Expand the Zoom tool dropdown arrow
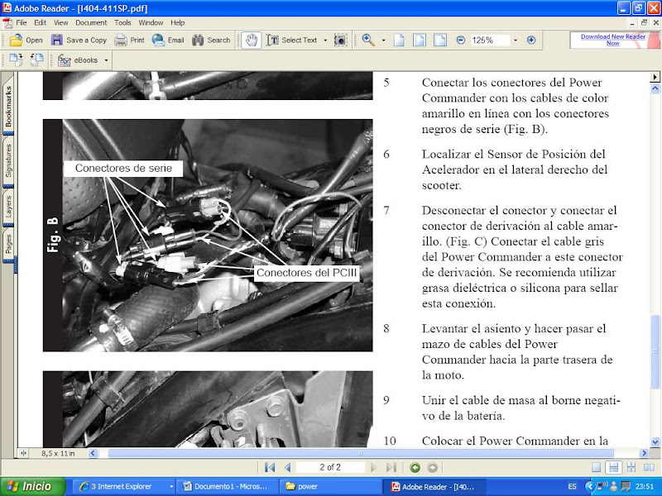The image size is (662, 496). click(383, 41)
